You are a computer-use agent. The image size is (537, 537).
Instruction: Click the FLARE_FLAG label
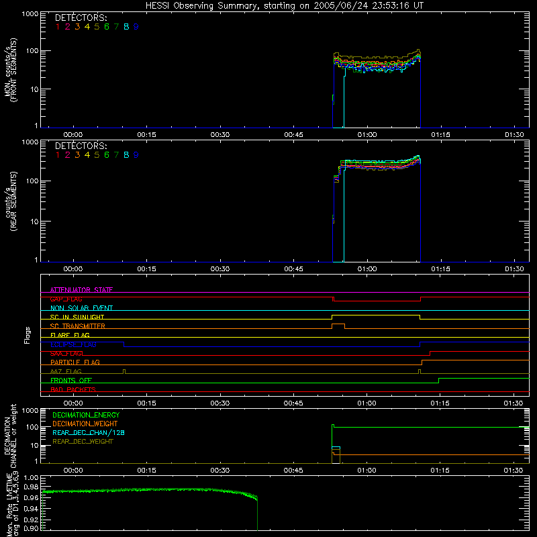click(70, 335)
